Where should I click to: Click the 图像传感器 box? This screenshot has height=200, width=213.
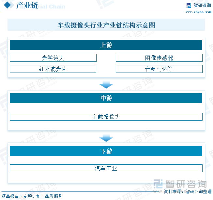coord(159,58)
